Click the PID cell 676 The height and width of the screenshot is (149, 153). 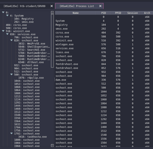click(x=104, y=52)
